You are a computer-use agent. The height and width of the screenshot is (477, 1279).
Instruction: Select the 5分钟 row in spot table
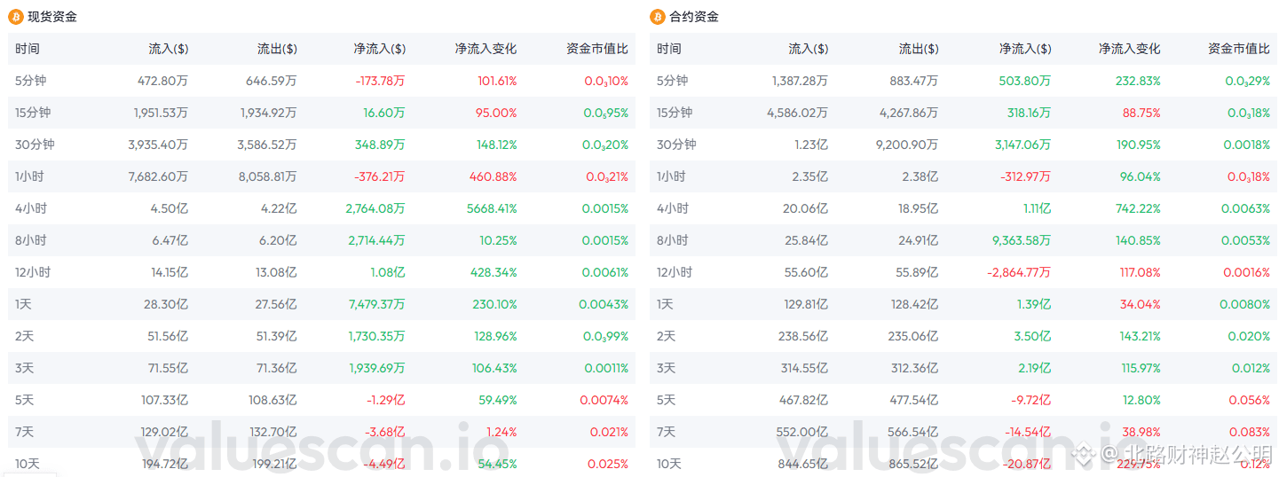tap(321, 81)
